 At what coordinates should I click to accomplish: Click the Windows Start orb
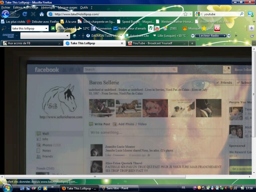tap(7, 188)
